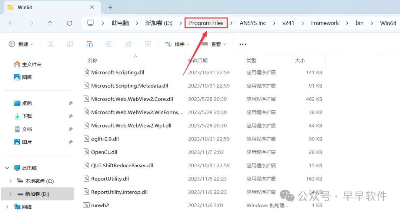The height and width of the screenshot is (212, 400).
Task: Click the Paste clipboard icon
Action: tap(89, 44)
